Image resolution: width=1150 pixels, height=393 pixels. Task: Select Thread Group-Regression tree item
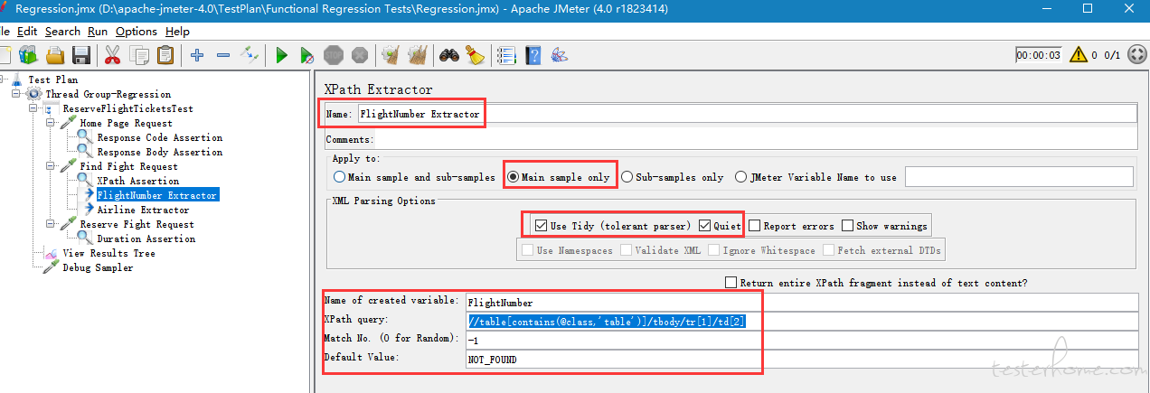pyautogui.click(x=108, y=94)
